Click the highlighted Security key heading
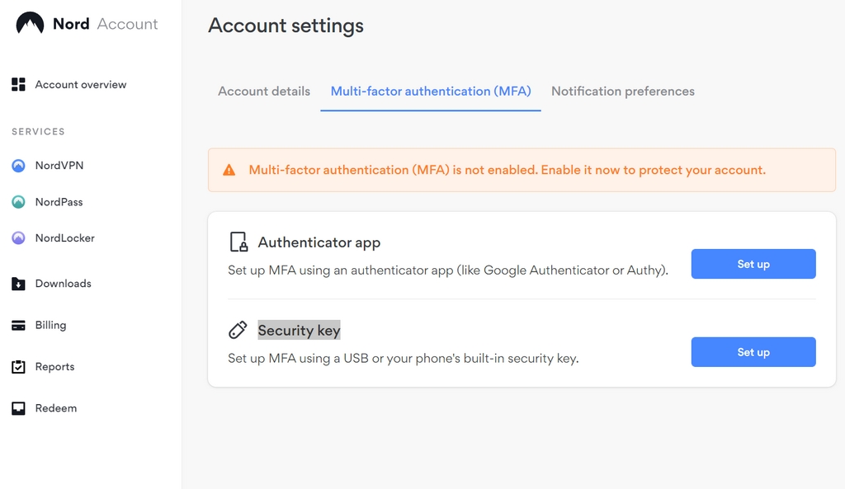The image size is (845, 489). [299, 330]
